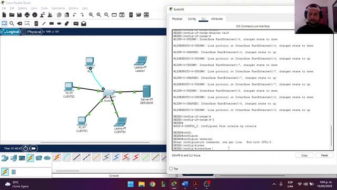Click the Redo arrow icon
Screen dimensions: 337x190
tap(82, 15)
